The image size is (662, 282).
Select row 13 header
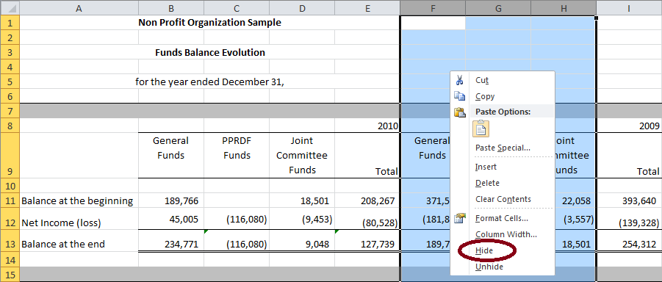click(10, 241)
